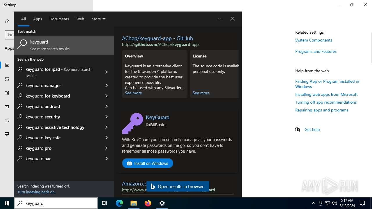Image resolution: width=372 pixels, height=209 pixels.
Task: Click the taskbar search box containing keyguard
Action: pos(56,203)
